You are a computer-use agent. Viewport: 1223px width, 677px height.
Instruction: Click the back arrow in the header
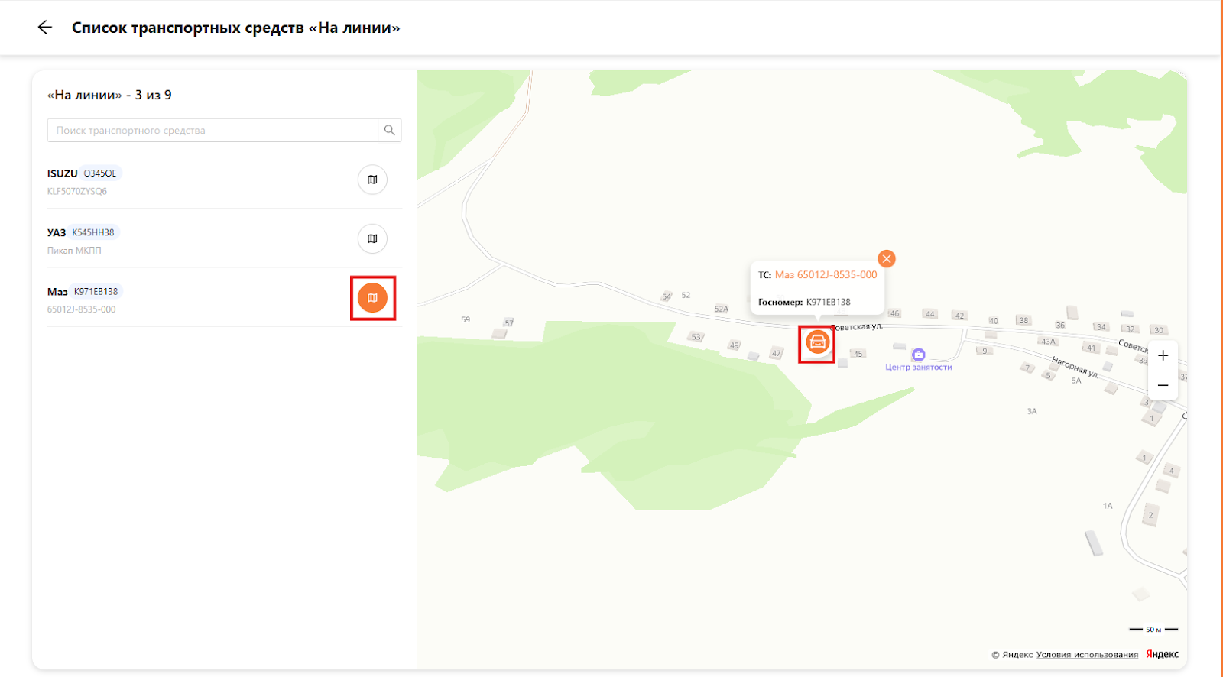[45, 28]
